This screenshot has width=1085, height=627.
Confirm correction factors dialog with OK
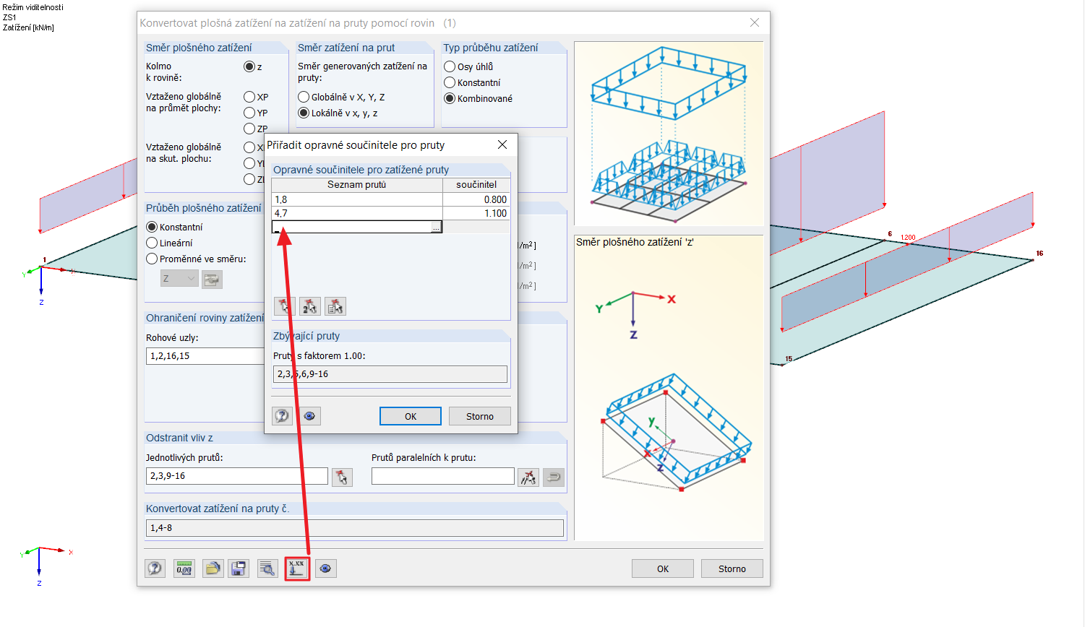[x=411, y=416]
